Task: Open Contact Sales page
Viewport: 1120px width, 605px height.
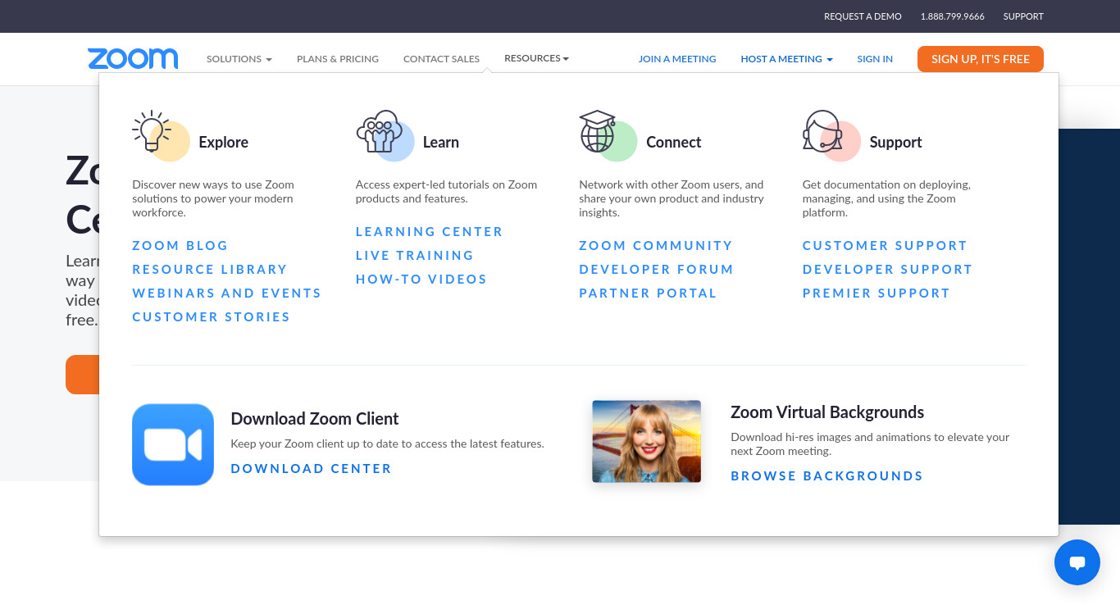Action: [x=441, y=59]
